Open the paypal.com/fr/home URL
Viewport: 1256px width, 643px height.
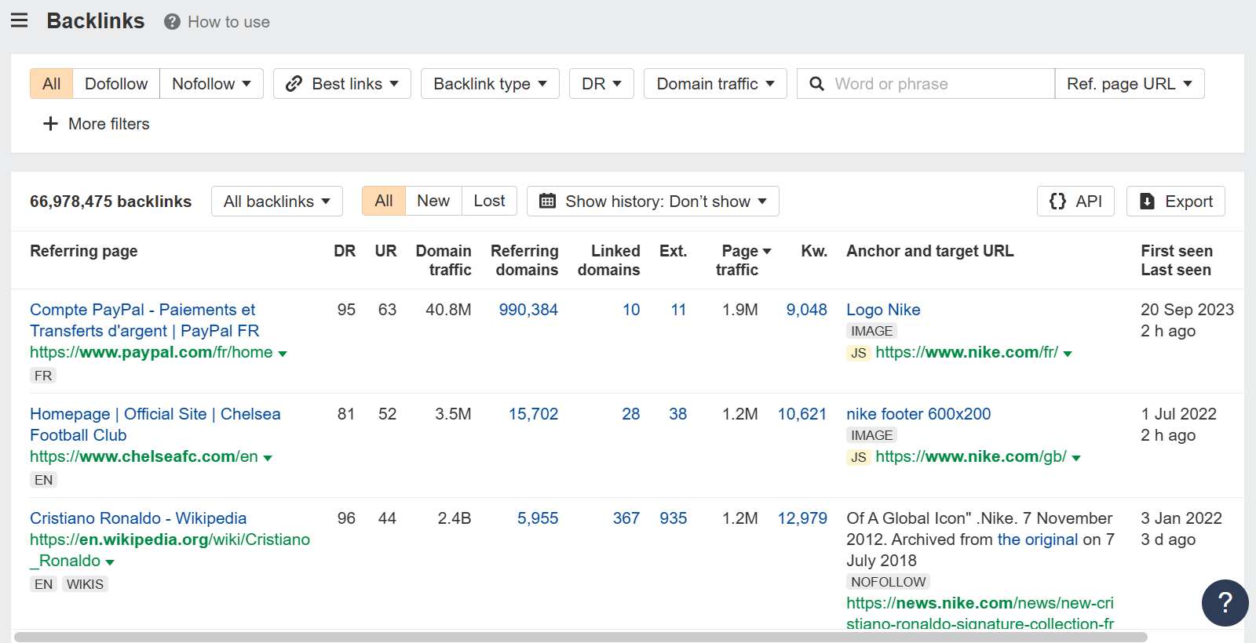pyautogui.click(x=152, y=352)
